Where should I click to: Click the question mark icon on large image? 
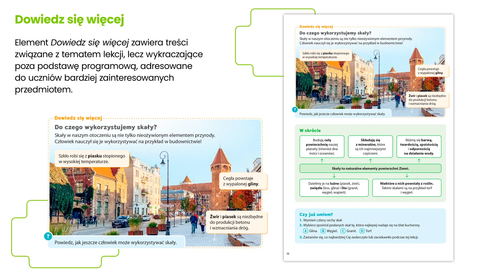[48, 236]
